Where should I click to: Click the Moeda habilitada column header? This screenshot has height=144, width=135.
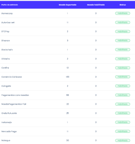coord(96,5)
